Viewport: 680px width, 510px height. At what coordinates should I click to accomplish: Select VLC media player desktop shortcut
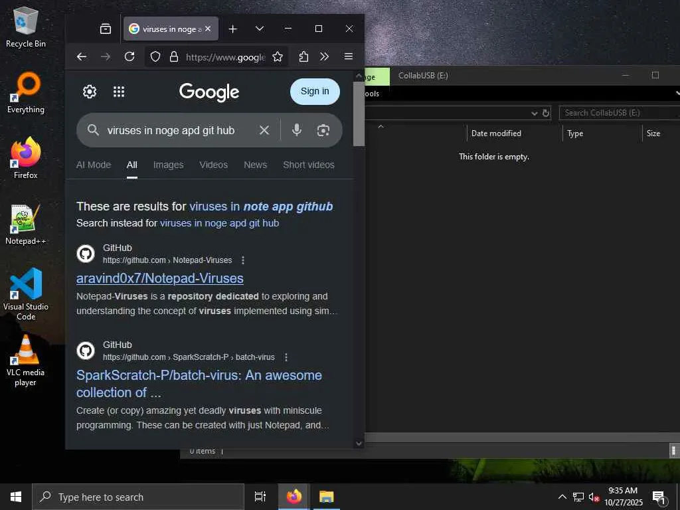tap(26, 360)
